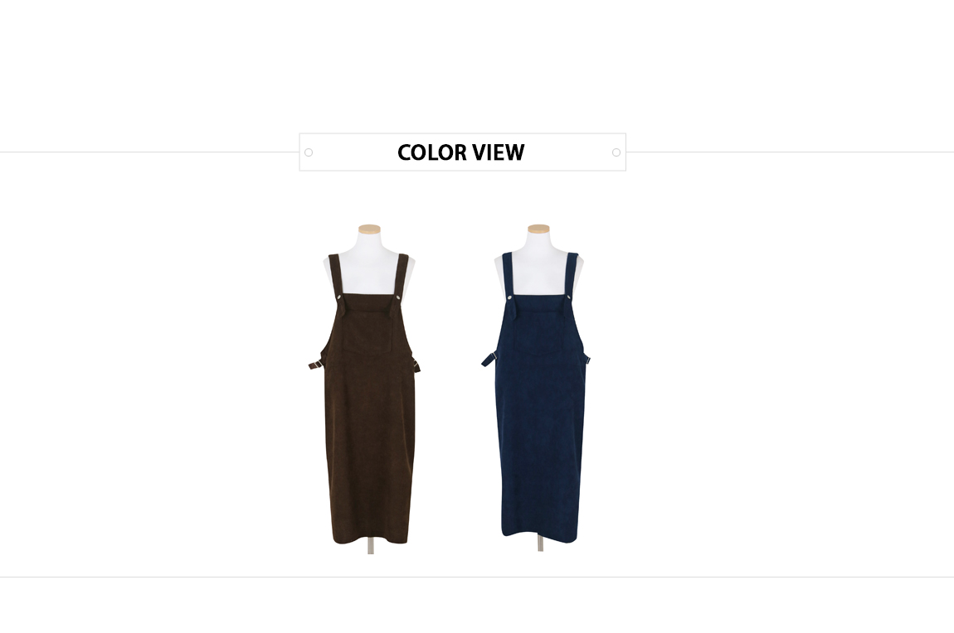This screenshot has width=954, height=633.
Task: Click the brown dress left strap button
Action: pos(339,297)
